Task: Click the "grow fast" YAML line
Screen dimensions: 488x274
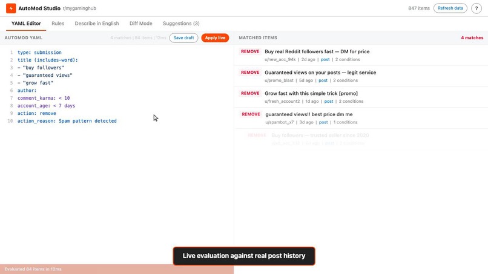Action: click(x=35, y=83)
